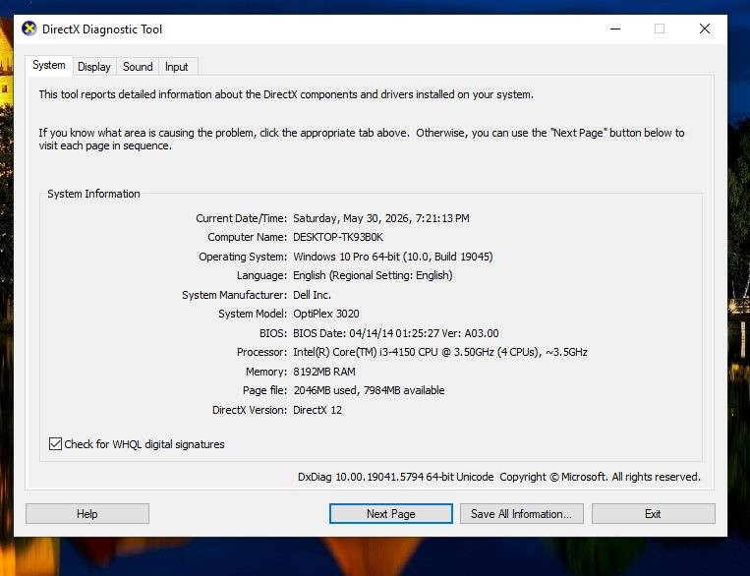Open the Sound tab
Image resolution: width=750 pixels, height=576 pixels.
138,67
